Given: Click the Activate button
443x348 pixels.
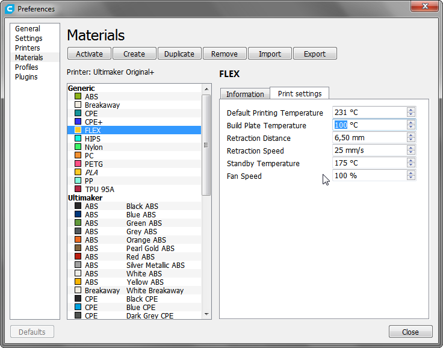Looking at the screenshot, I should [89, 54].
